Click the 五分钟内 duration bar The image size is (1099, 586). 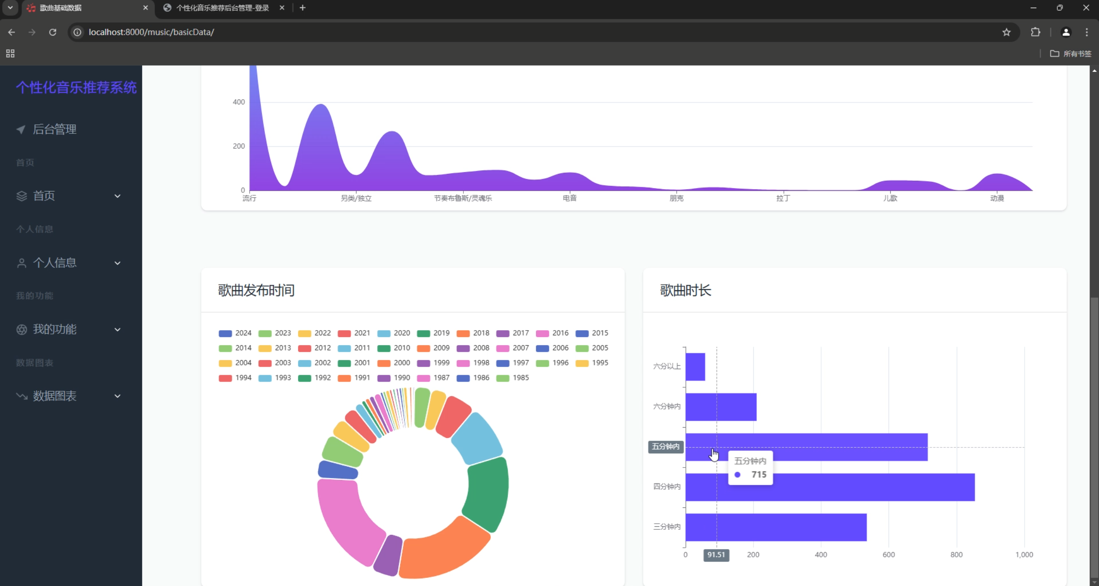pos(807,447)
